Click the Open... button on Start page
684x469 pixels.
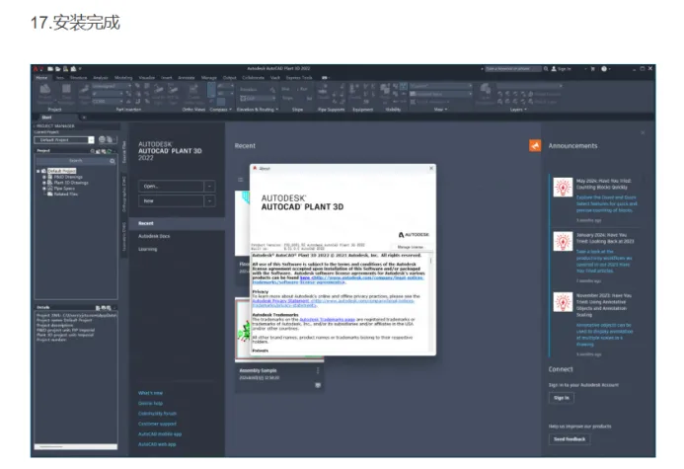[x=171, y=187]
